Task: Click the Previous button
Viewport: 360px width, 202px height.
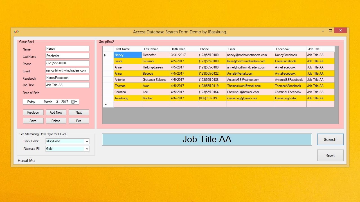Action: point(33,113)
